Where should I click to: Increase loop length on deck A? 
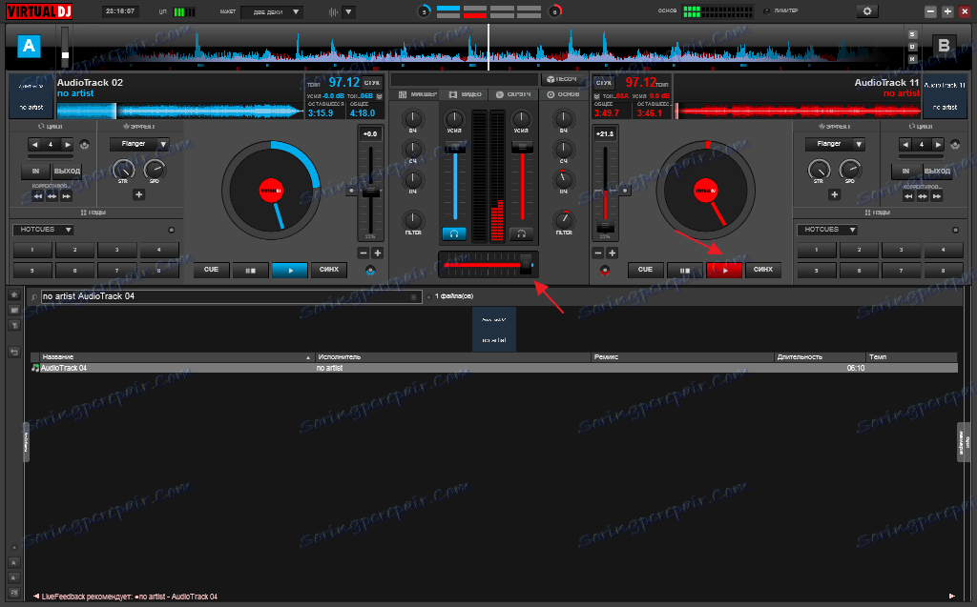[68, 145]
